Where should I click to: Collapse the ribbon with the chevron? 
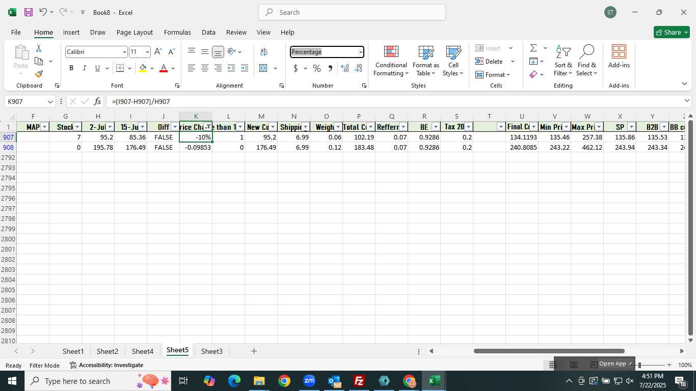click(684, 83)
